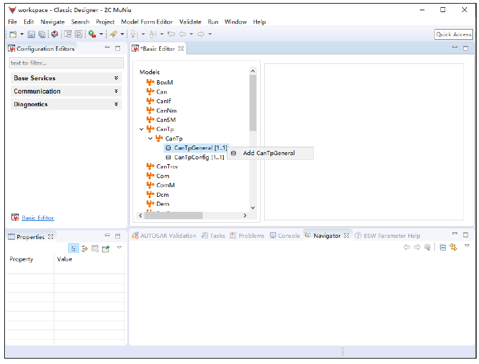Click the Models tree horizontal scrollbar

click(x=173, y=216)
